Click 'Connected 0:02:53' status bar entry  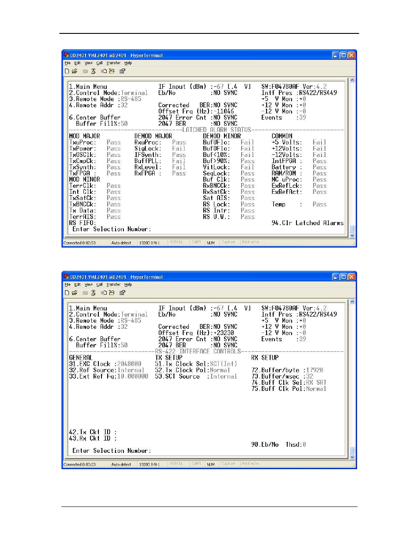coord(79,243)
